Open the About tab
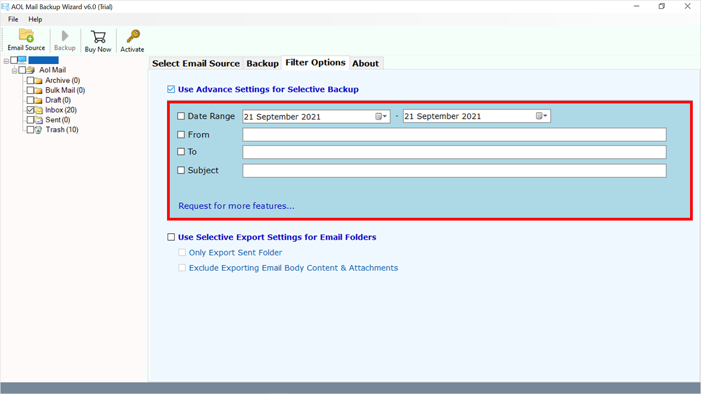This screenshot has width=701, height=394. click(366, 63)
